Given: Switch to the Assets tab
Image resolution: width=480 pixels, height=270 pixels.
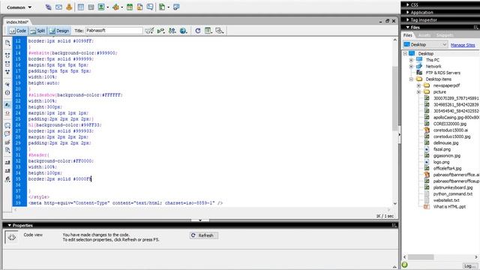Looking at the screenshot, I should [x=424, y=35].
